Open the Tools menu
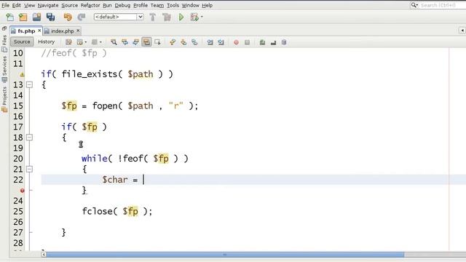 tap(173, 5)
